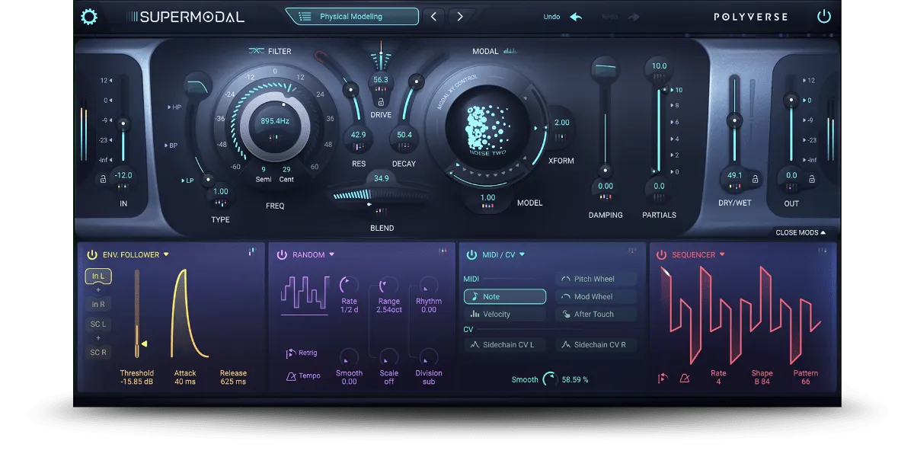914x457 pixels.
Task: Select the Pitch Wheel source
Action: (x=596, y=279)
